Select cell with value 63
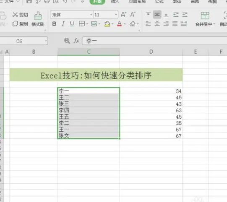The height and width of the screenshot is (202, 227). click(x=151, y=110)
